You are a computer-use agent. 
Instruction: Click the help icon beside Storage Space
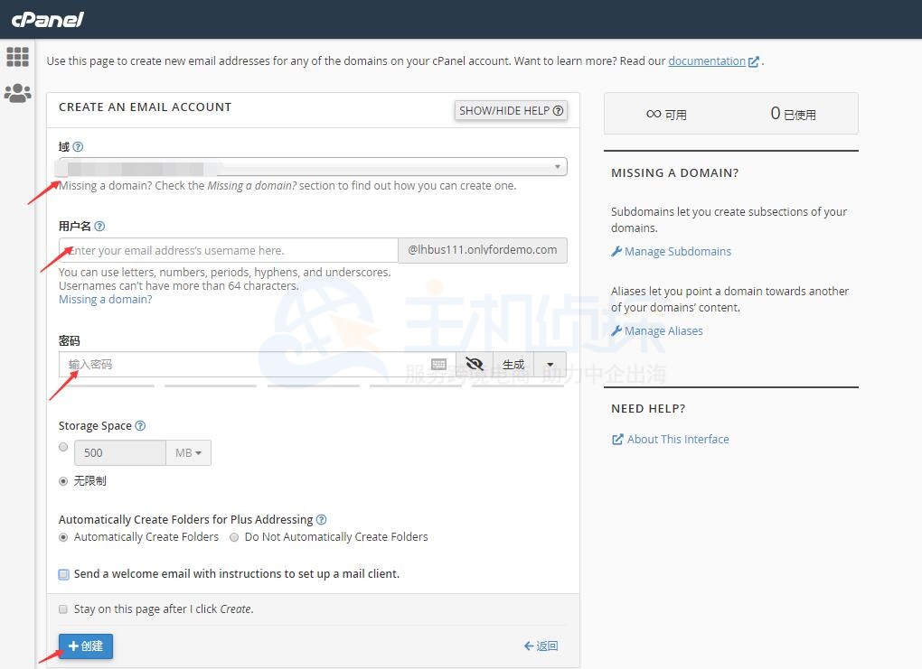pos(140,426)
